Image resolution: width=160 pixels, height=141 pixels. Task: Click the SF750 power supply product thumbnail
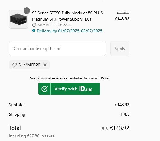point(18,19)
